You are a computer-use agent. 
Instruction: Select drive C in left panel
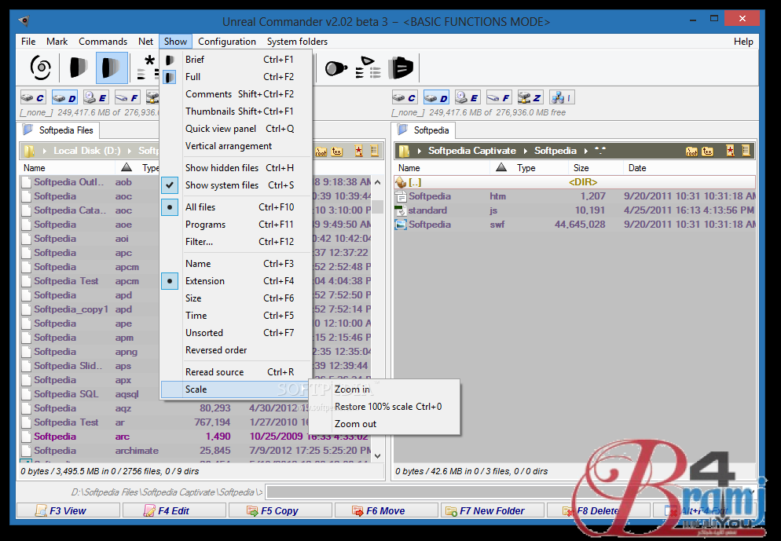point(33,98)
